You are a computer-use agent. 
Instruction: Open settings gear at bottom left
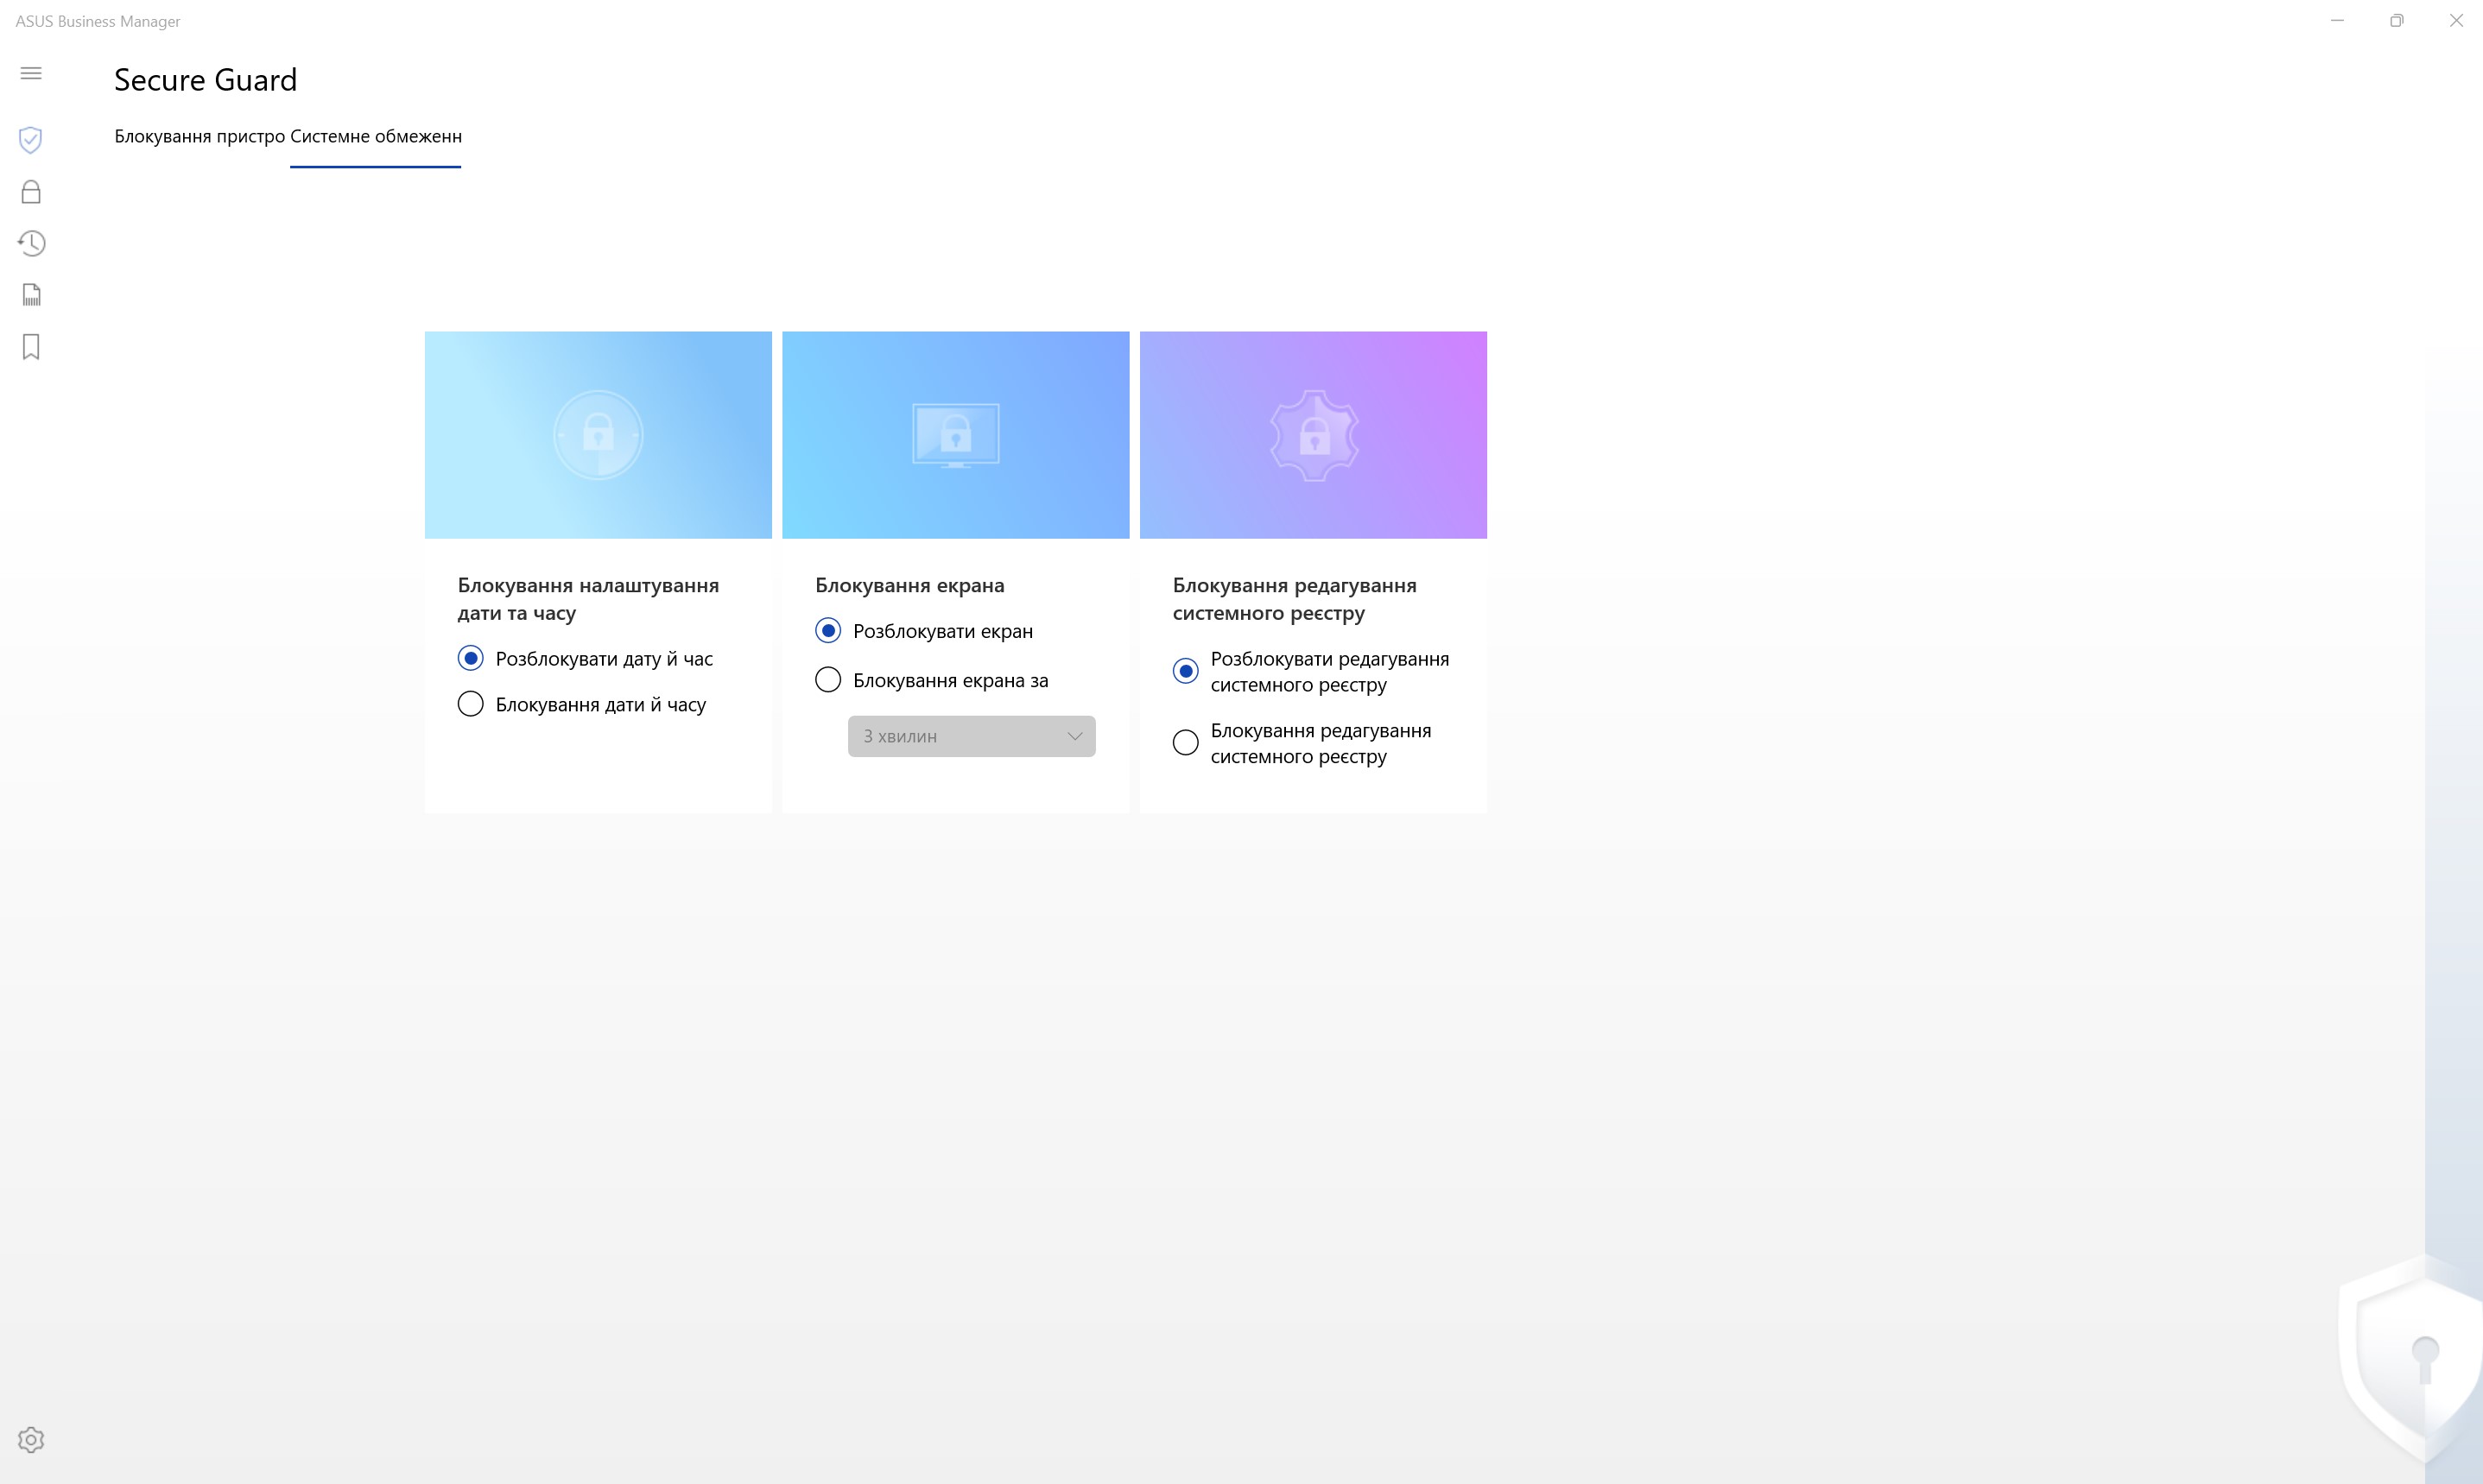coord(31,1439)
